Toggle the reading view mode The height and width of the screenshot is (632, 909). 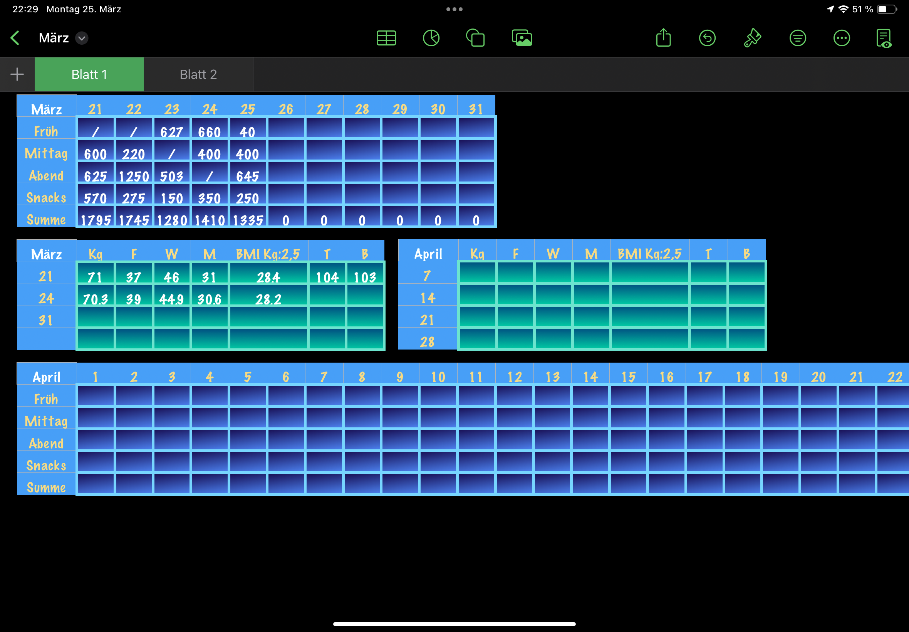[x=884, y=38]
